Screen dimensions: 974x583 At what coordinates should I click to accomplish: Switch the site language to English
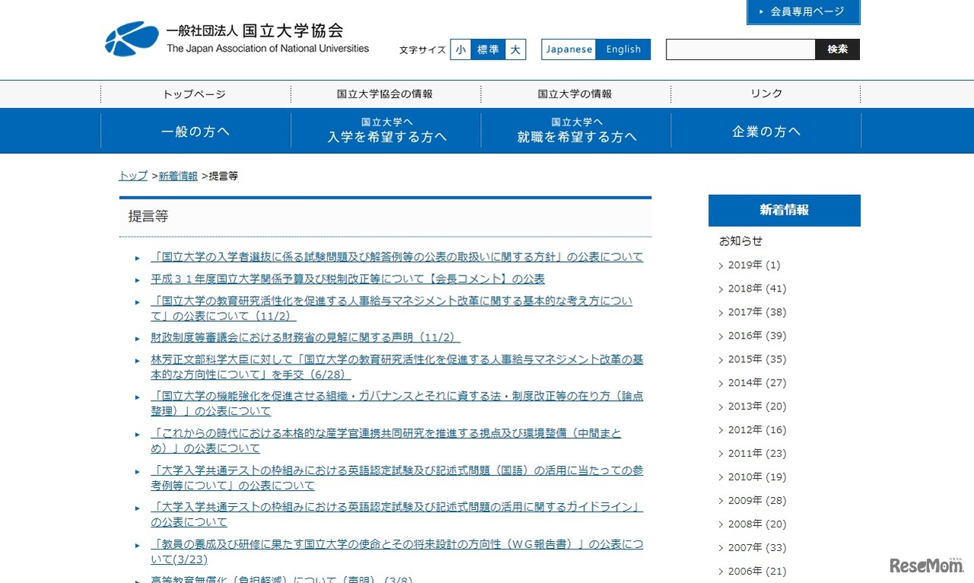point(623,49)
